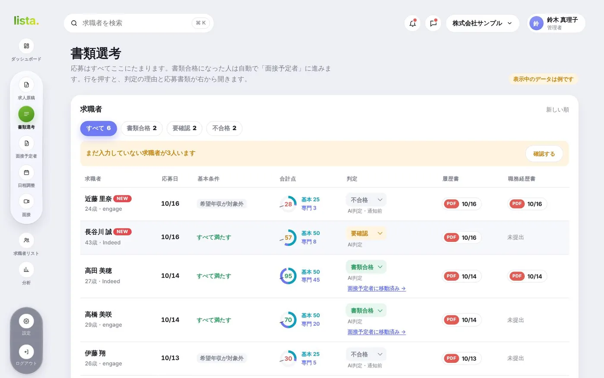
Task: Open the ダッシュボード sidebar icon
Action: (x=26, y=46)
